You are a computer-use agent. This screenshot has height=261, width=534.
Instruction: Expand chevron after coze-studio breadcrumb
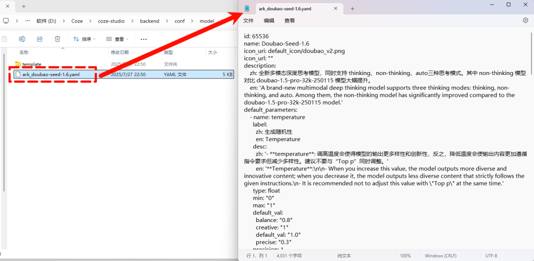[132, 21]
